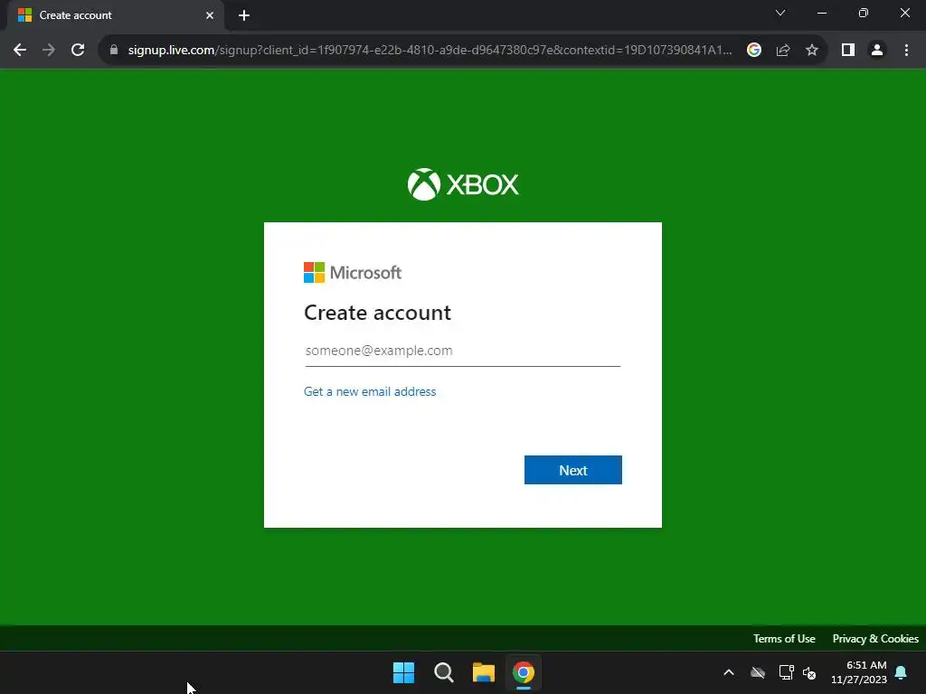Viewport: 926px width, 694px height.
Task: Restore down the Chrome window
Action: pos(864,13)
